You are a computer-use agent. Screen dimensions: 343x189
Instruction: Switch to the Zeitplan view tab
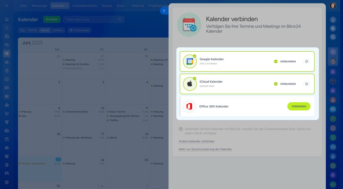pyautogui.click(x=58, y=30)
